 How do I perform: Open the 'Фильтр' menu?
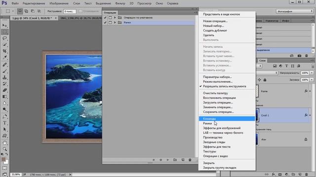(120, 3)
